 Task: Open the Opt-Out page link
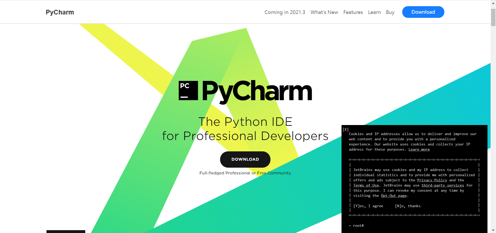[x=394, y=196]
